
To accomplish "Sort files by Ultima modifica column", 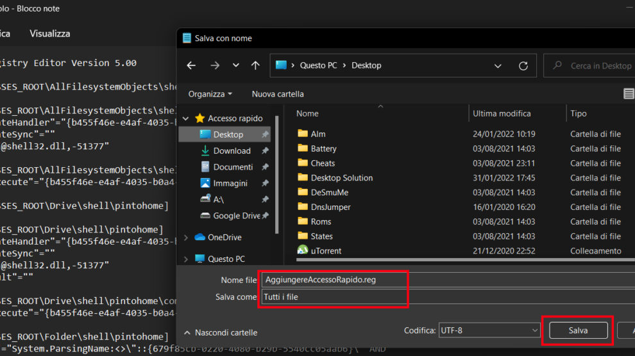I will point(502,113).
